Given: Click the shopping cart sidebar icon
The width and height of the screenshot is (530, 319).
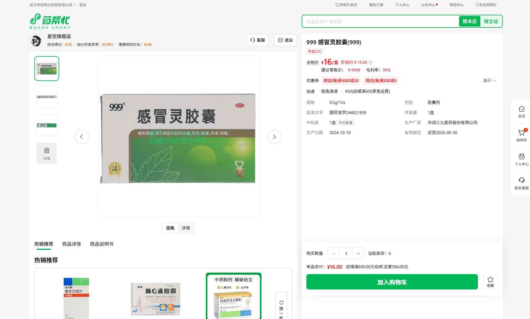Looking at the screenshot, I should (521, 133).
